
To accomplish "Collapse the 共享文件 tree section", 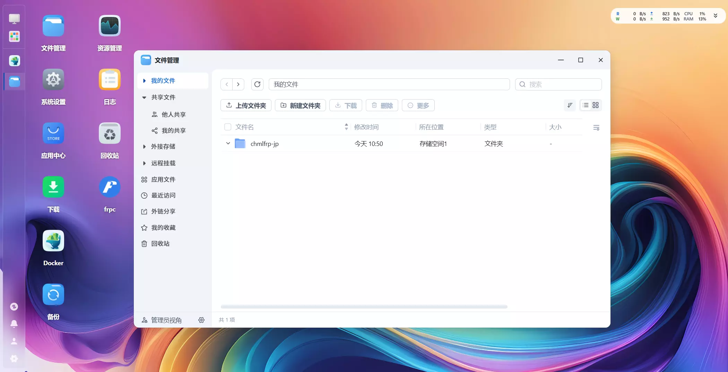I will pyautogui.click(x=144, y=97).
